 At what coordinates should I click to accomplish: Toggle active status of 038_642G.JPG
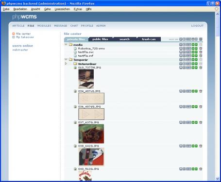[193, 146]
